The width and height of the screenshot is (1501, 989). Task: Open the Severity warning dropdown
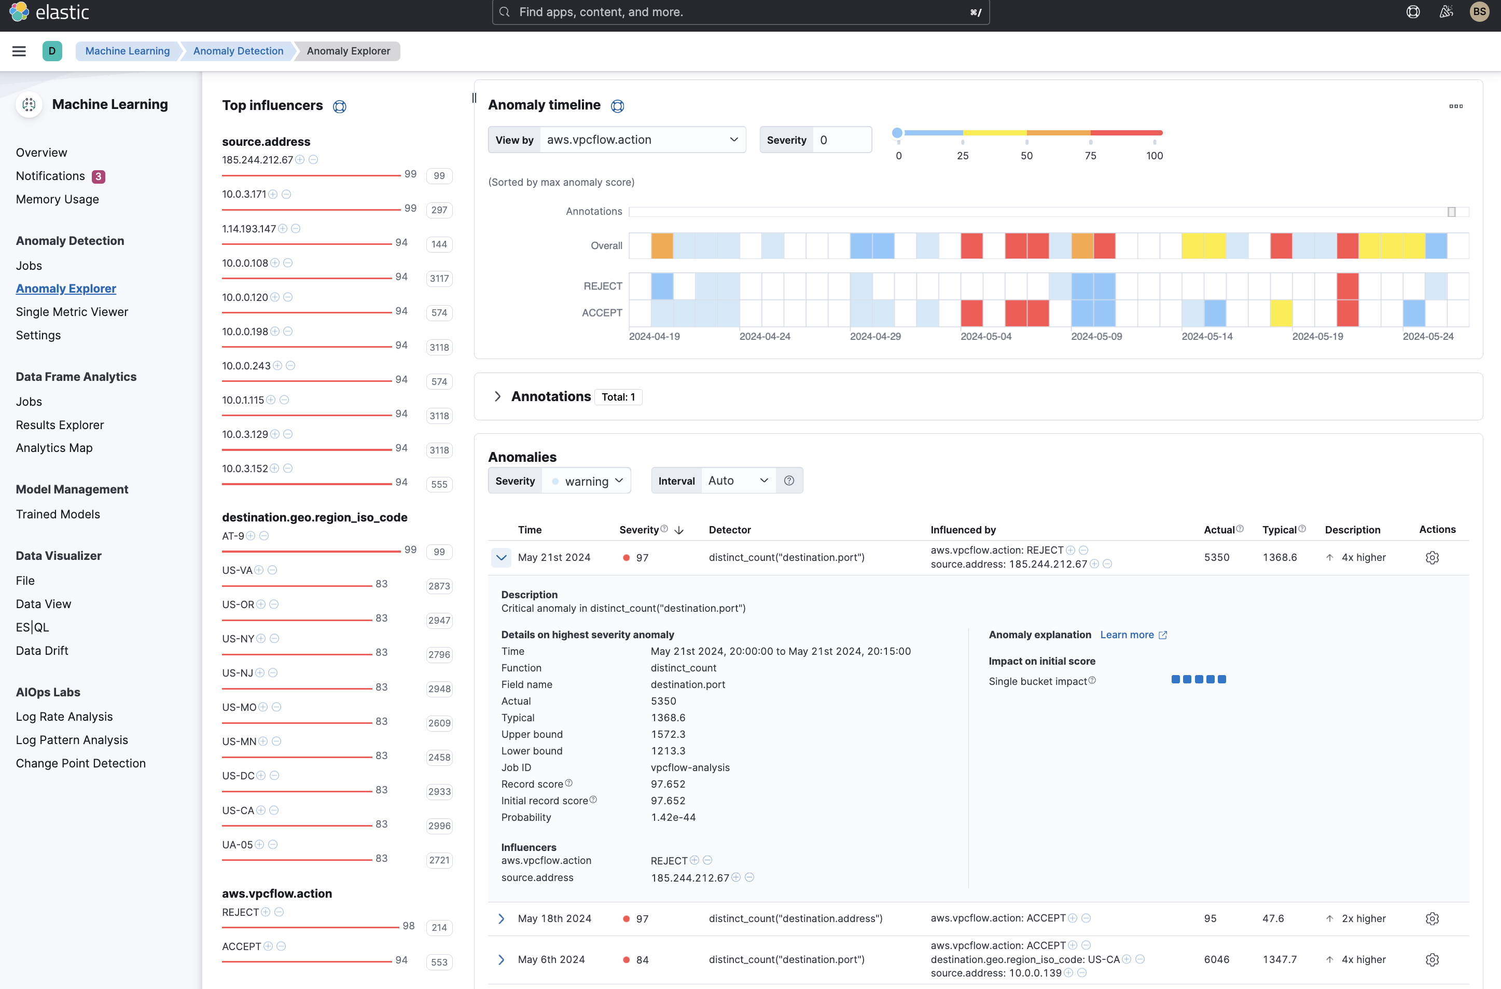click(587, 481)
